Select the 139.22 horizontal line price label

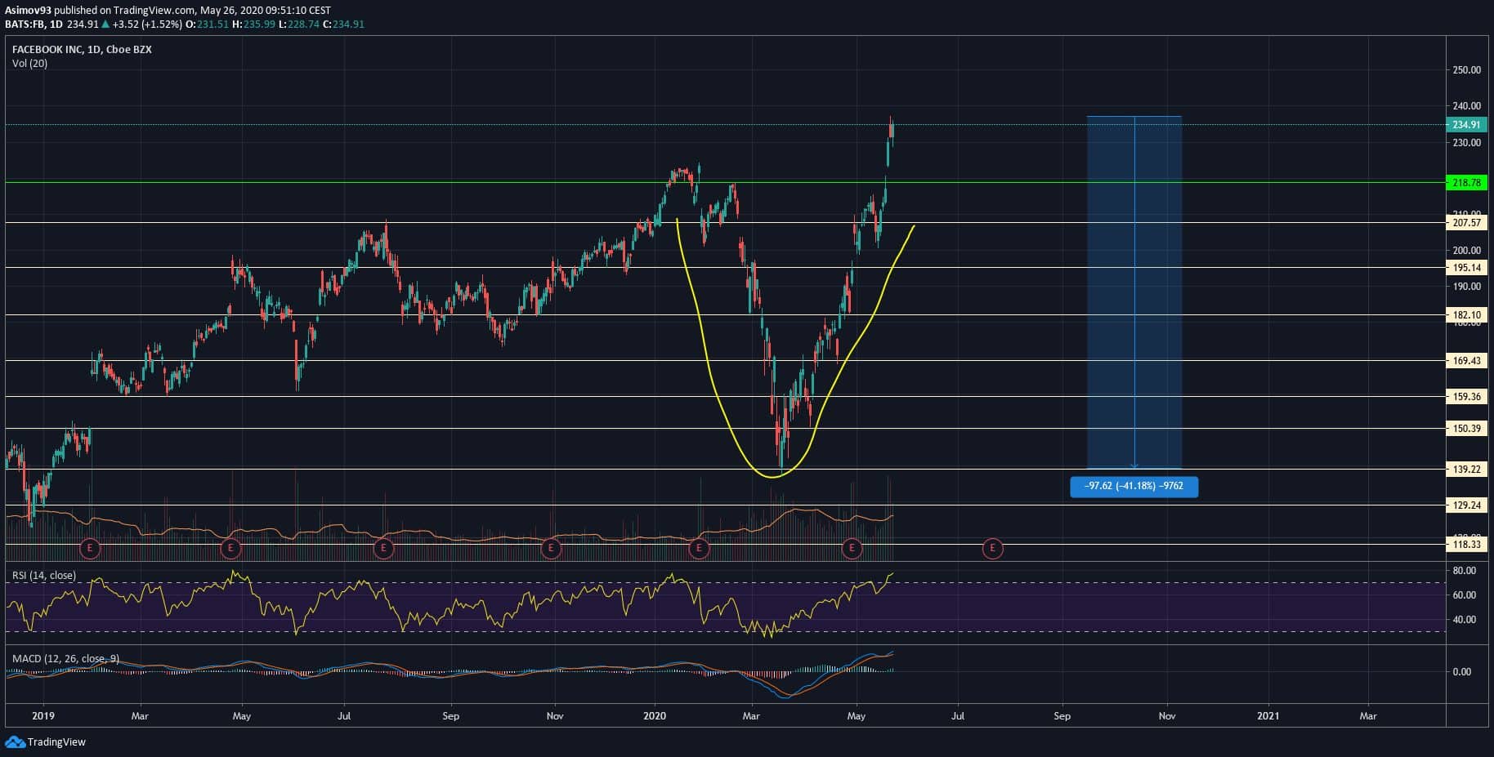point(1466,469)
